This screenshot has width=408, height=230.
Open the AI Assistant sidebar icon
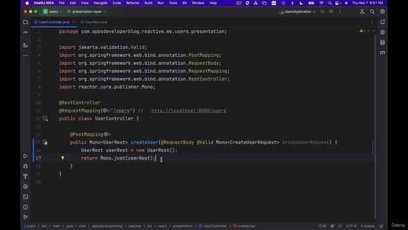(382, 33)
